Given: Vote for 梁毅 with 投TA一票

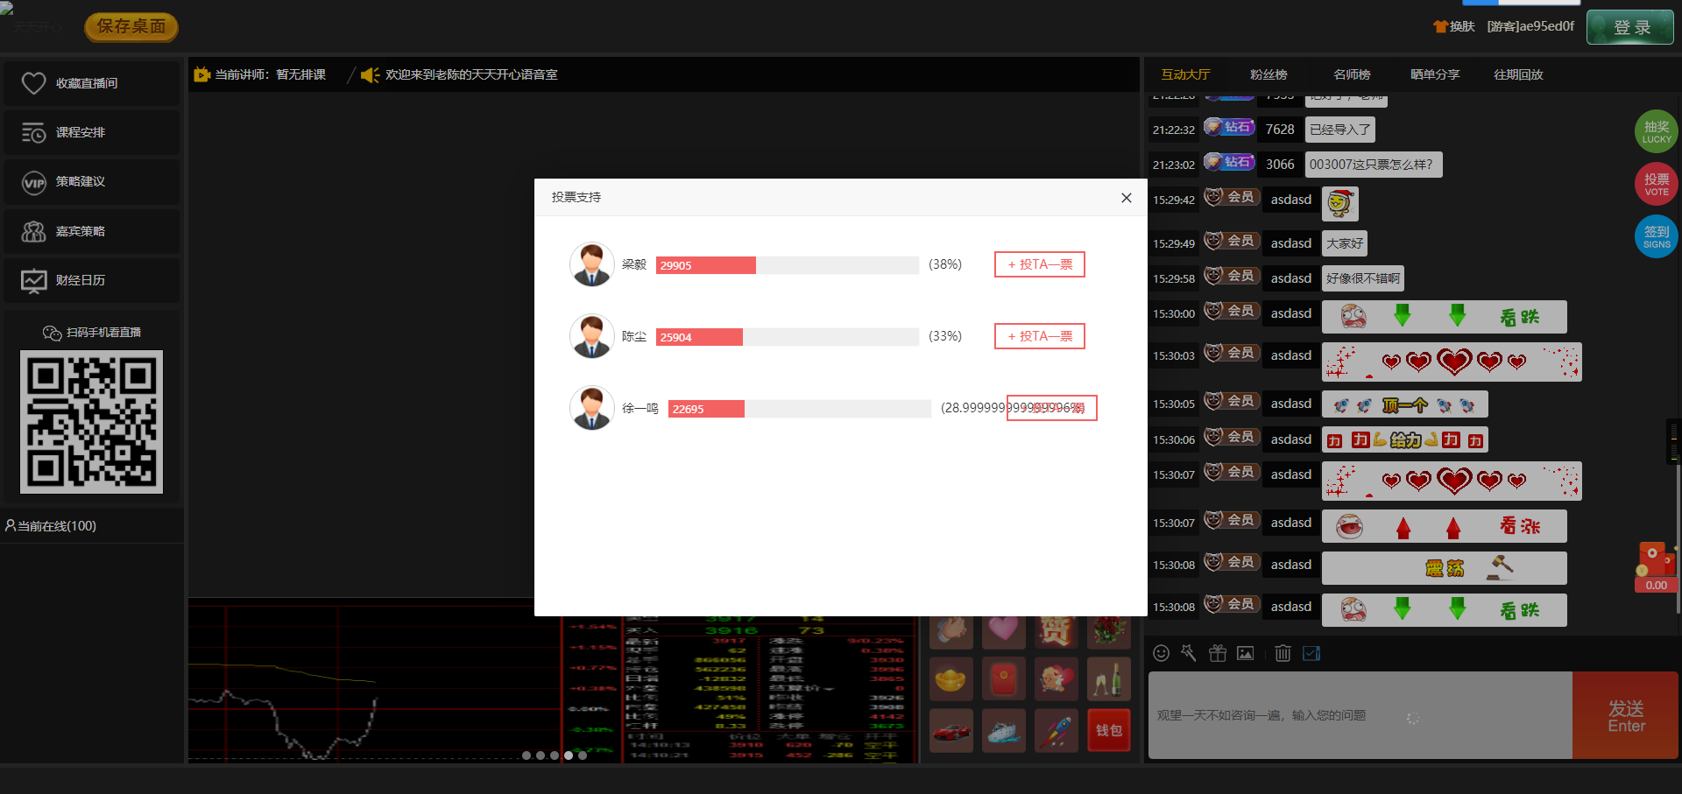Looking at the screenshot, I should tap(1040, 264).
